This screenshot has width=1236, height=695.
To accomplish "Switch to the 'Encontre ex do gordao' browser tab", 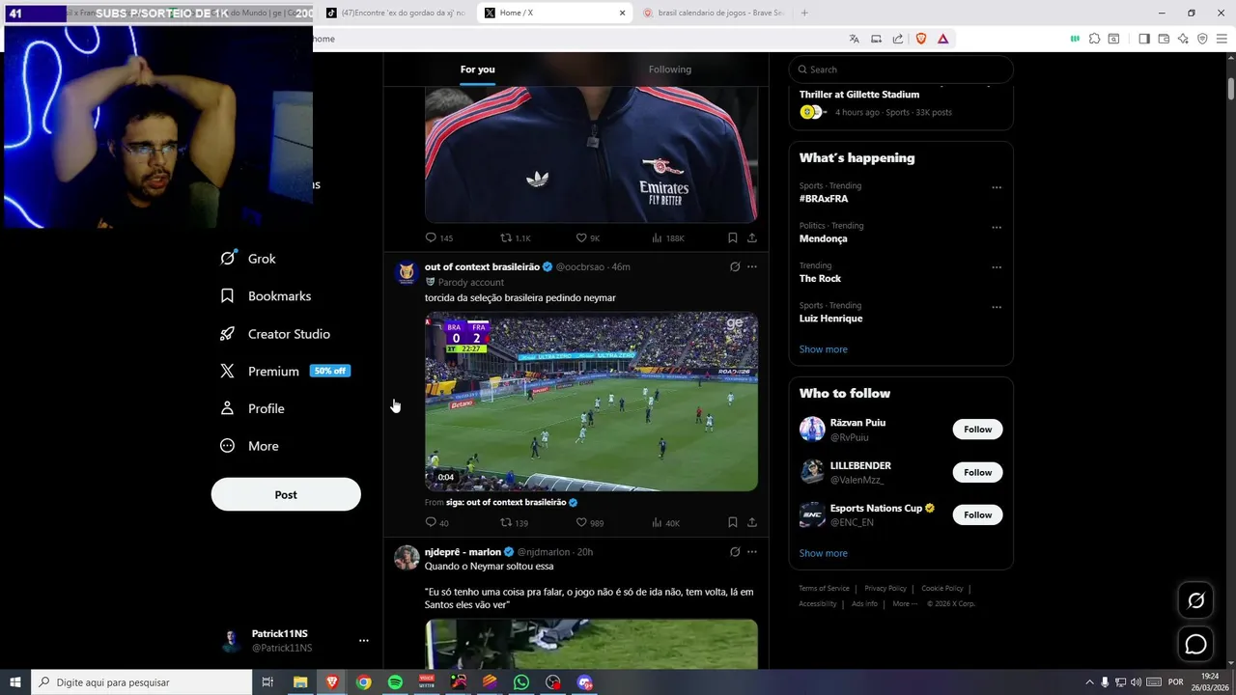I will [396, 13].
